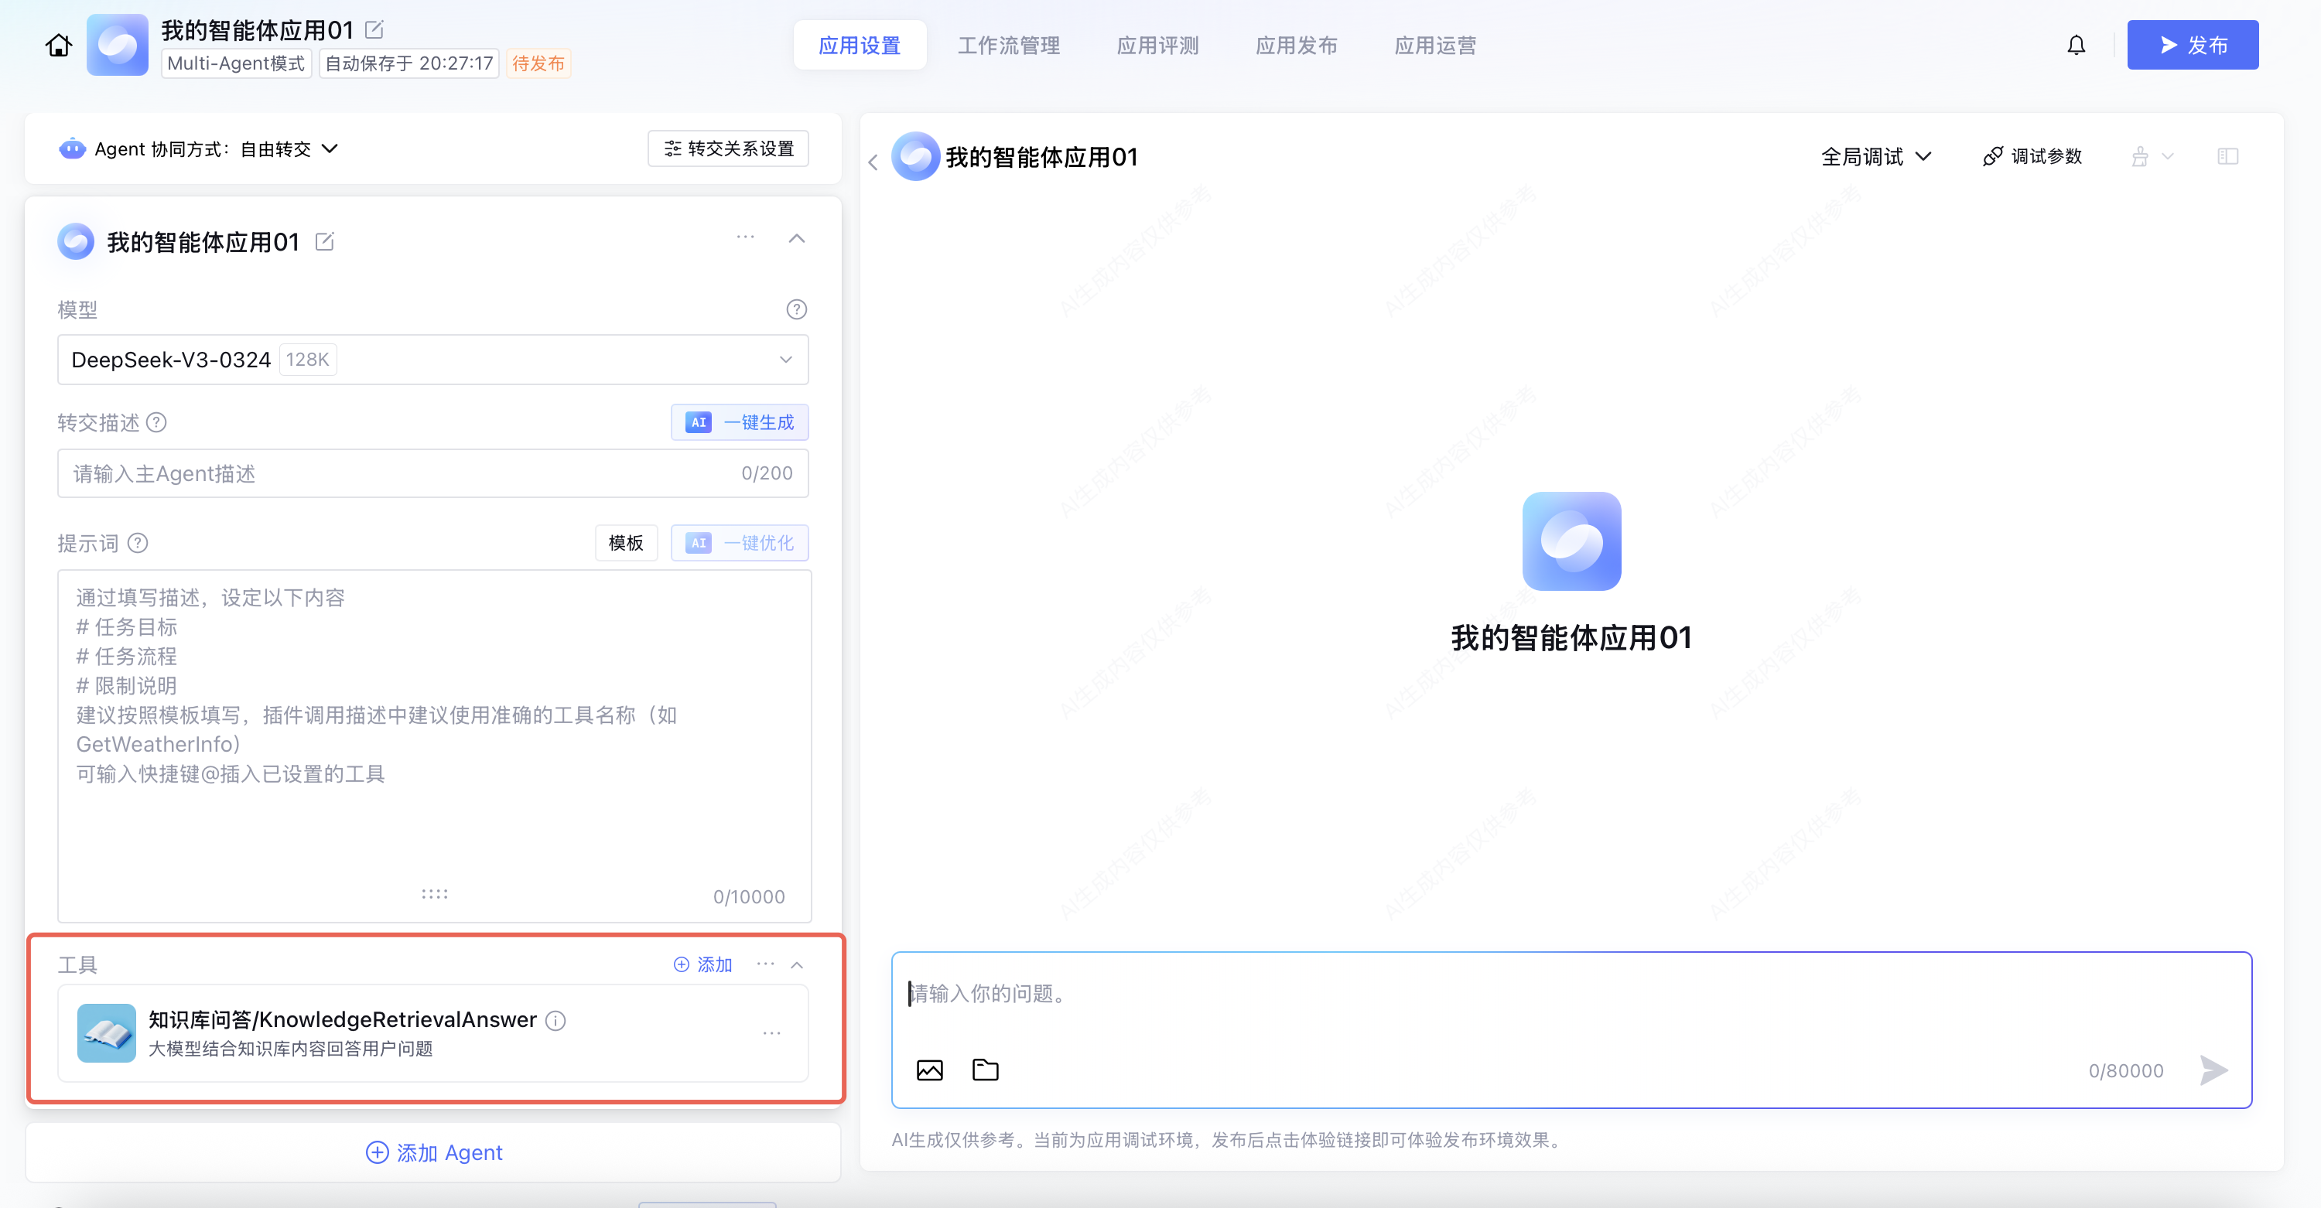This screenshot has height=1208, width=2321.
Task: Edit the app name via pencil icon in header
Action: [x=374, y=29]
